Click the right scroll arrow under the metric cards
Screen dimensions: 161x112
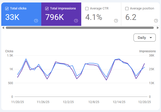158,28
